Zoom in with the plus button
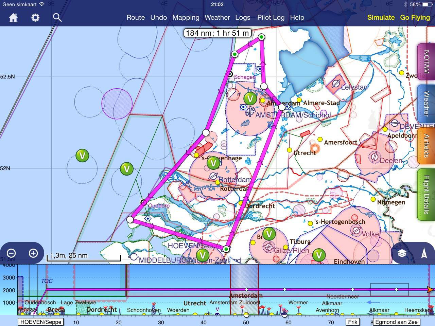 (x=33, y=253)
